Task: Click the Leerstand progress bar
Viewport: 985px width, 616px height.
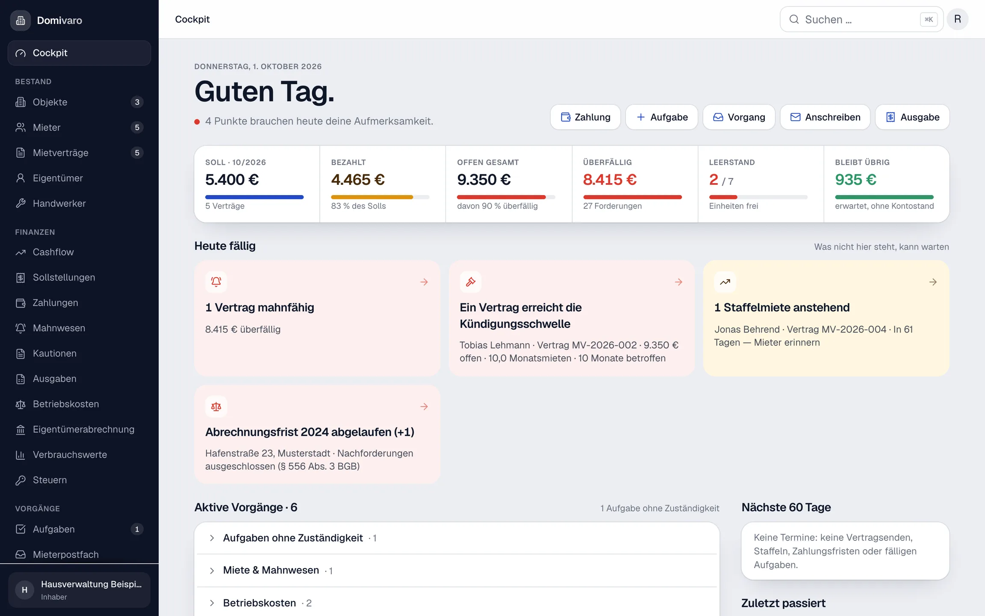Action: click(758, 197)
